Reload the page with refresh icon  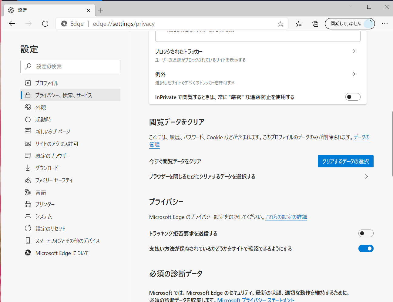45,24
